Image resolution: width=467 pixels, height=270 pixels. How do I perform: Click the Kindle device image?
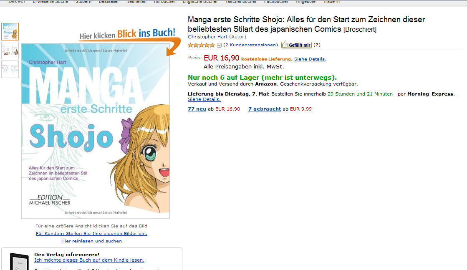(x=19, y=262)
